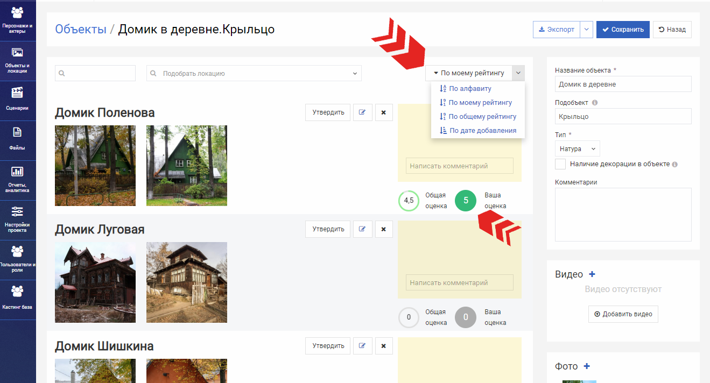Click the plus icon next to Фото
Image resolution: width=710 pixels, height=383 pixels.
tap(587, 366)
